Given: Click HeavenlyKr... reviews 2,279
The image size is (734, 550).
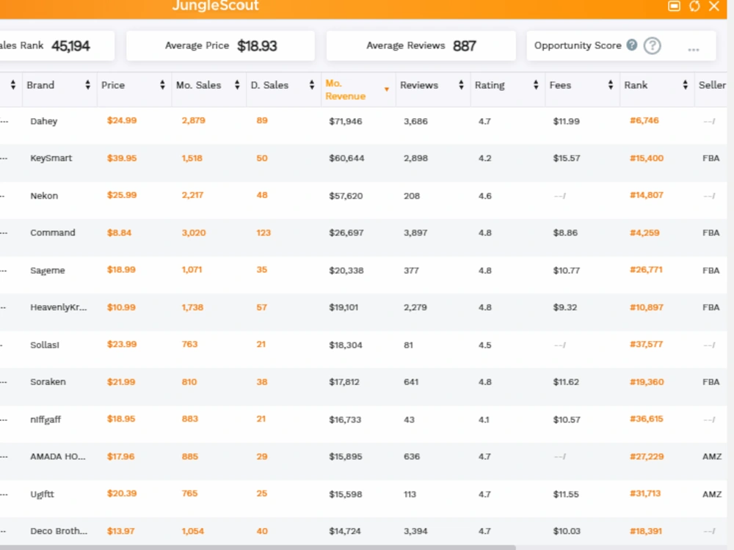Looking at the screenshot, I should [415, 307].
